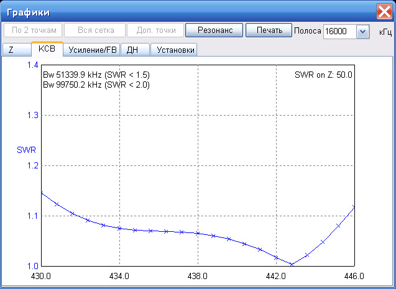Select the КСВ tab

point(47,50)
